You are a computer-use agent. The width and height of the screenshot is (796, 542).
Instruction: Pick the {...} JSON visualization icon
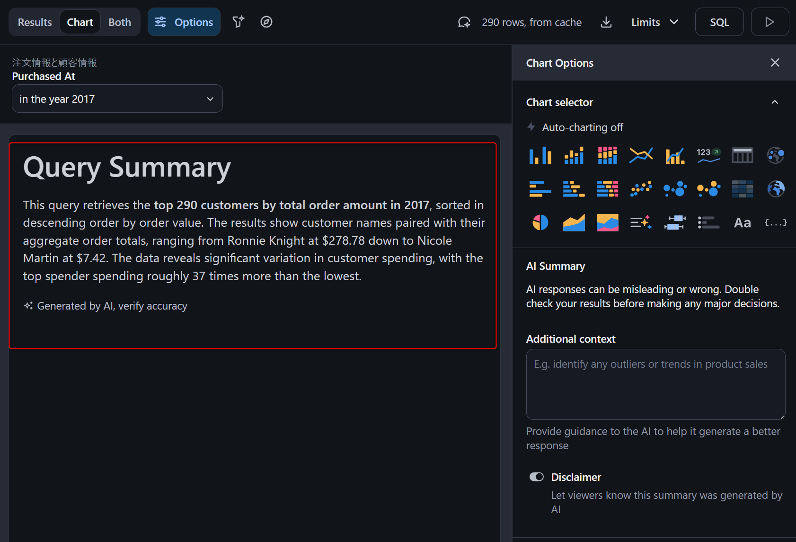click(776, 222)
